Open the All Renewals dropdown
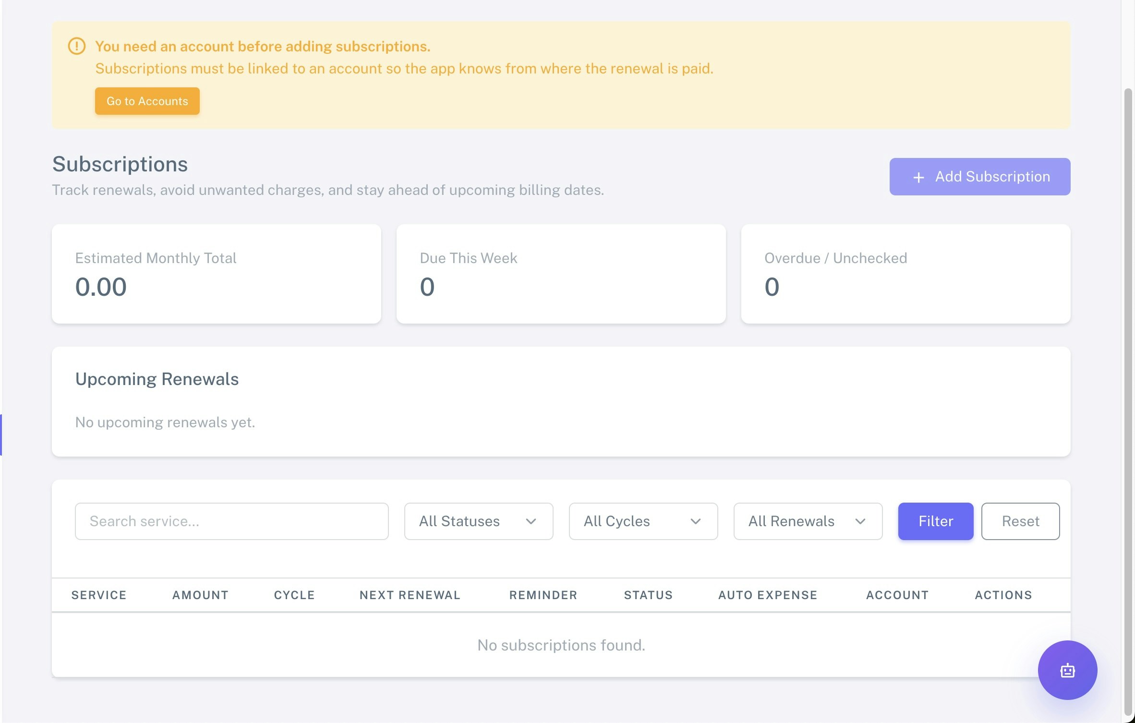Viewport: 1135px width, 723px height. click(808, 521)
